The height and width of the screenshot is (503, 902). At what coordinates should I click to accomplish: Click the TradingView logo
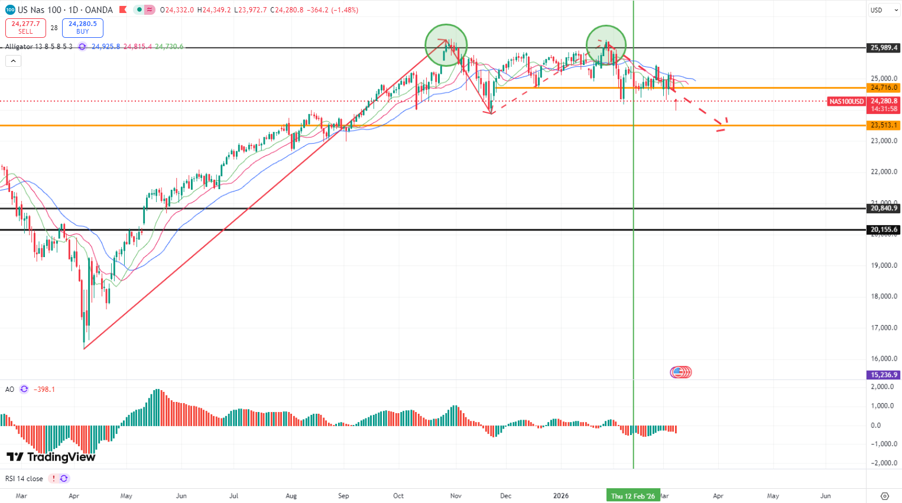(51, 457)
